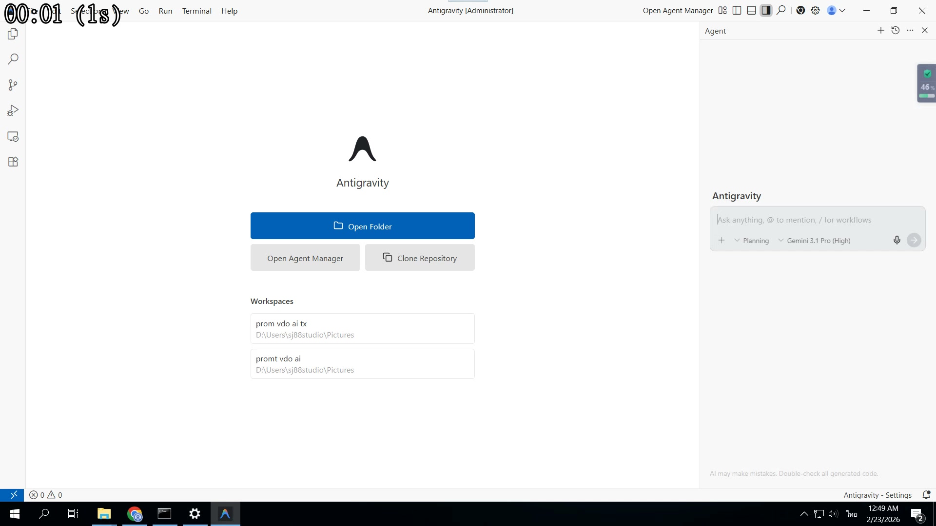Click the Open Folder button
Screen dimensions: 936x526
point(362,226)
